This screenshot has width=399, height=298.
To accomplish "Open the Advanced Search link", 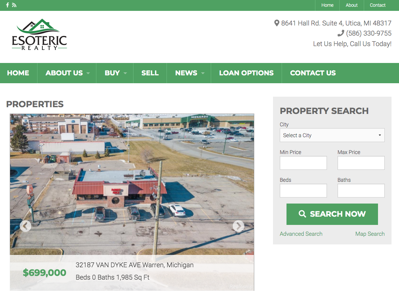I will [x=301, y=234].
